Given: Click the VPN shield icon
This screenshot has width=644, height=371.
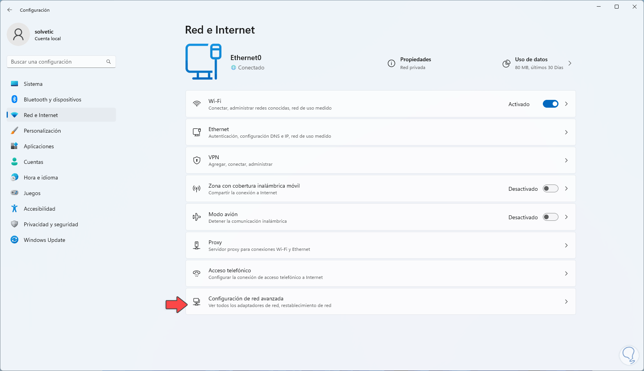Looking at the screenshot, I should 197,160.
